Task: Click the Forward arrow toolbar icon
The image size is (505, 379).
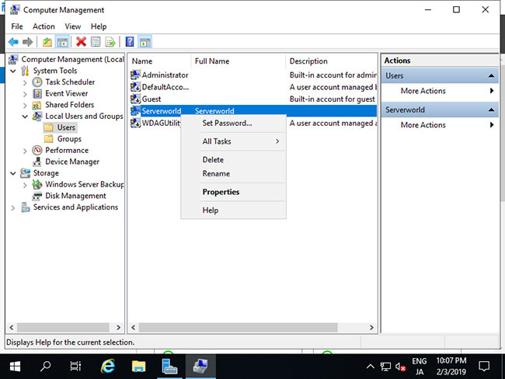Action: 28,42
